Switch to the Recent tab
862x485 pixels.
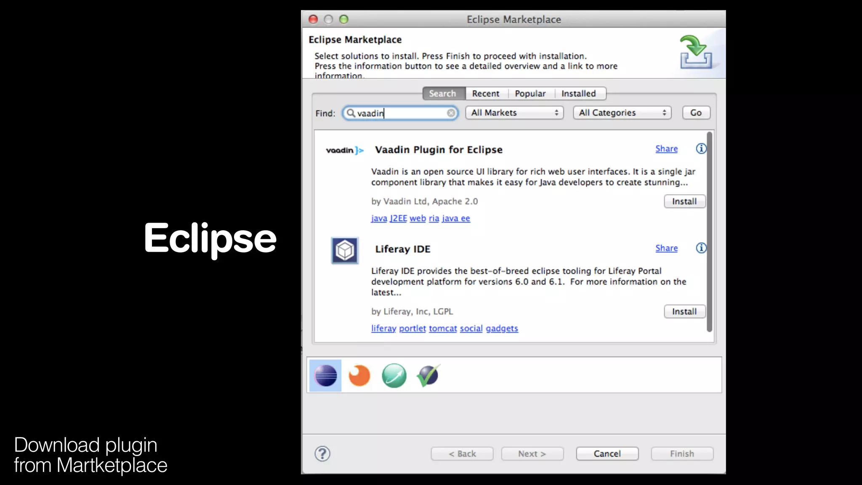pos(485,93)
